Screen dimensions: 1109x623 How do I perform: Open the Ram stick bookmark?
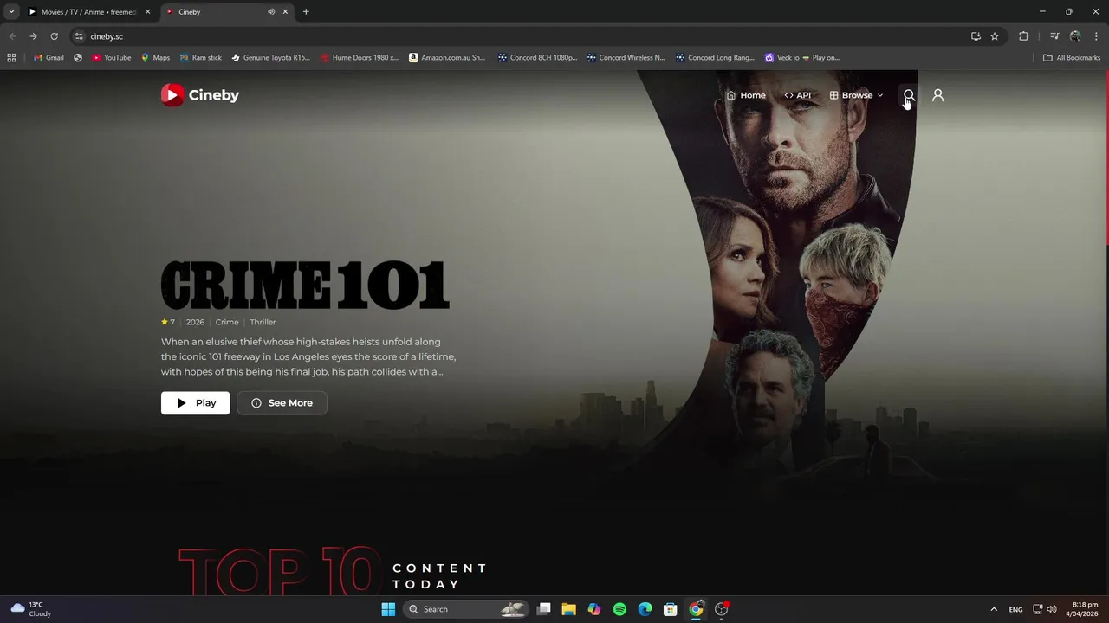coord(201,58)
